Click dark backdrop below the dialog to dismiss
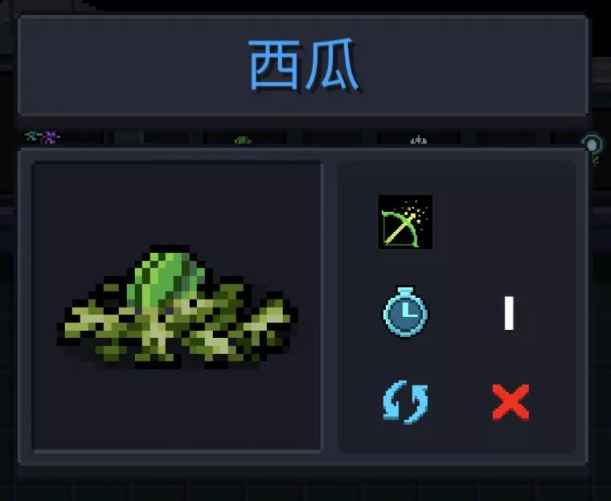Viewport: 611px width, 501px height. pos(304,487)
